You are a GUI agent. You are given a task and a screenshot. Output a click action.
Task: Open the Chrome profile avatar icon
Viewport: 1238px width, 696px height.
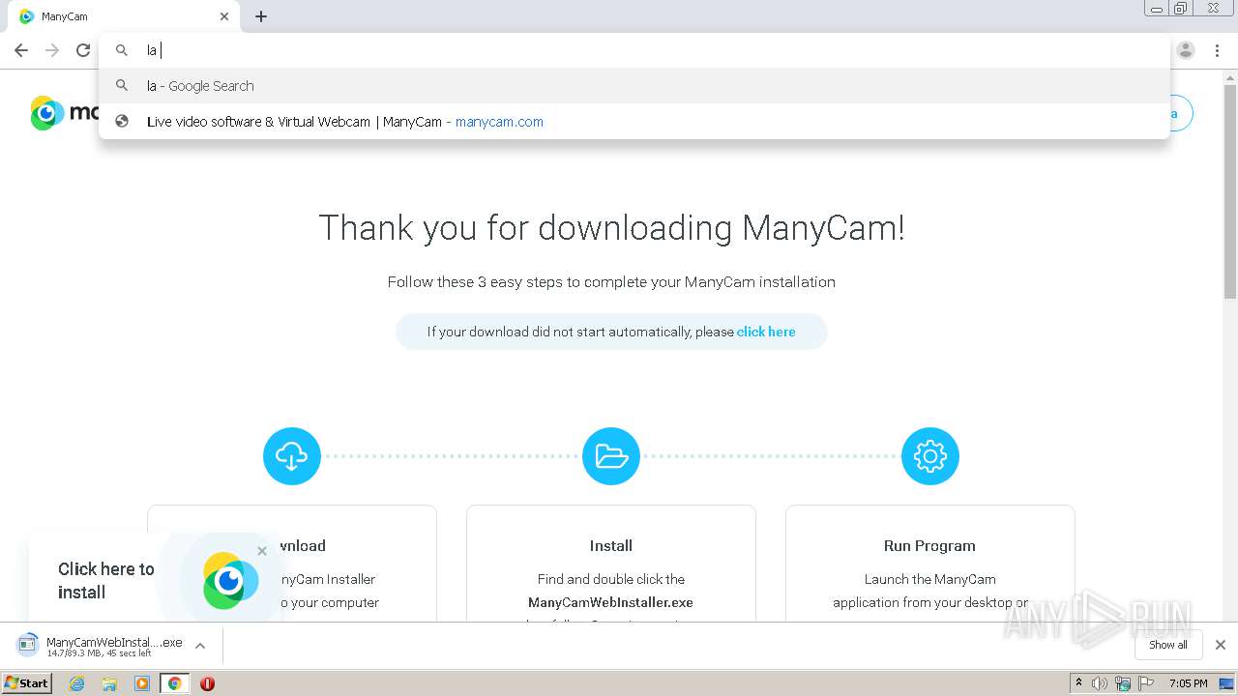coord(1186,50)
